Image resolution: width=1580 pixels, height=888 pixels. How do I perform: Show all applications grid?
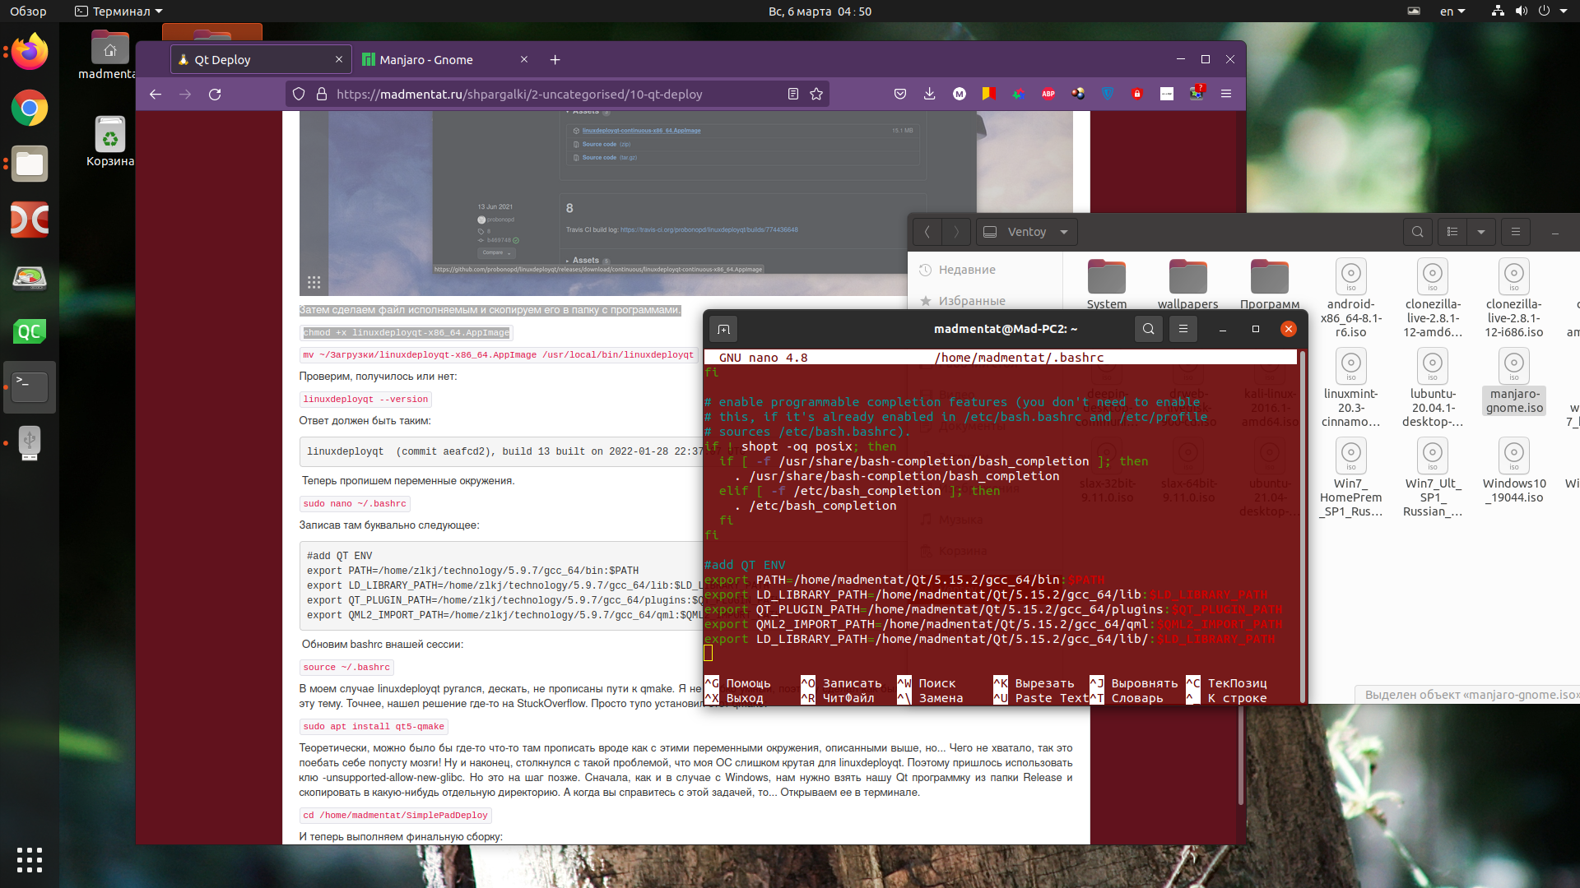tap(30, 859)
